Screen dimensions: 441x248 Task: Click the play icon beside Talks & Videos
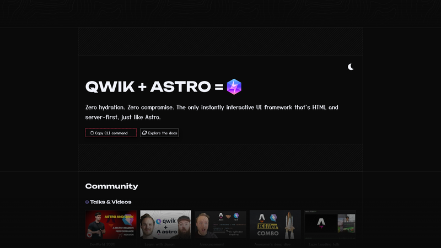(x=87, y=202)
